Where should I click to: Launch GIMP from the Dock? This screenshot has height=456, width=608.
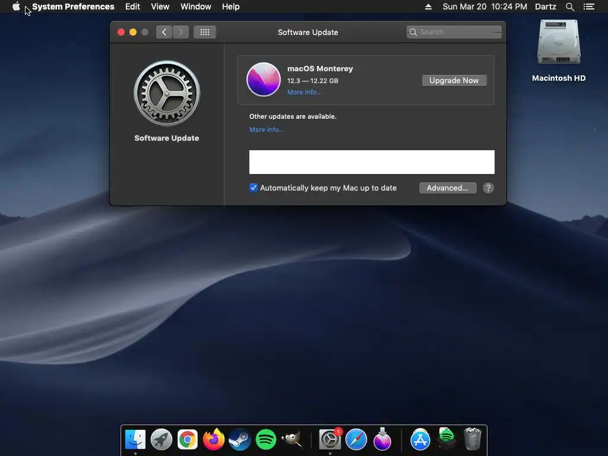click(292, 439)
